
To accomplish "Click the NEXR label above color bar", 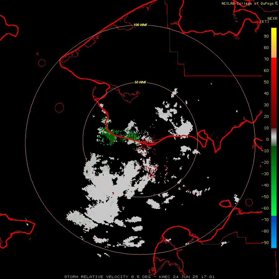I will [272, 19].
